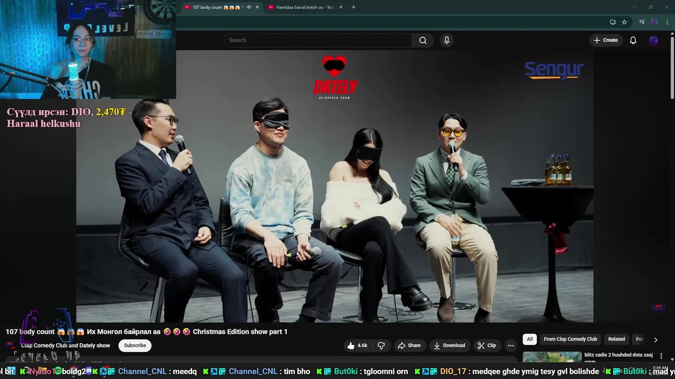
Task: Open the YouTube account avatar menu
Action: click(654, 40)
